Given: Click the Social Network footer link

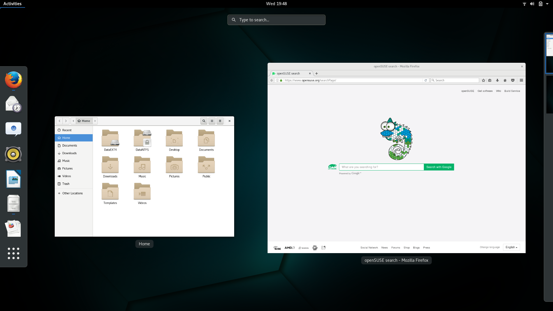Looking at the screenshot, I should point(369,248).
